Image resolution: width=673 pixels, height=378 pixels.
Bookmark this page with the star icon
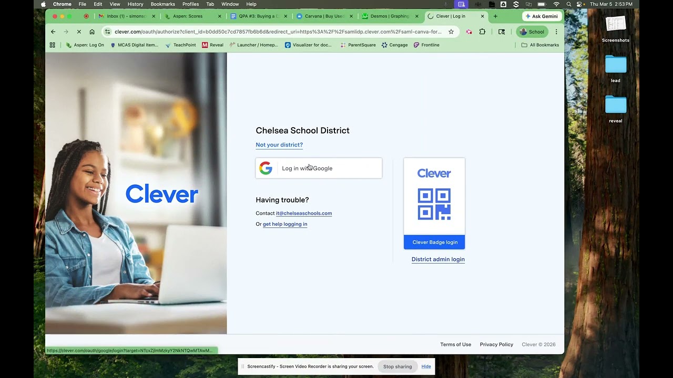coord(451,31)
